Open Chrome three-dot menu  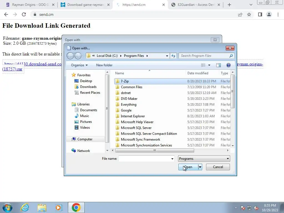tap(278, 14)
